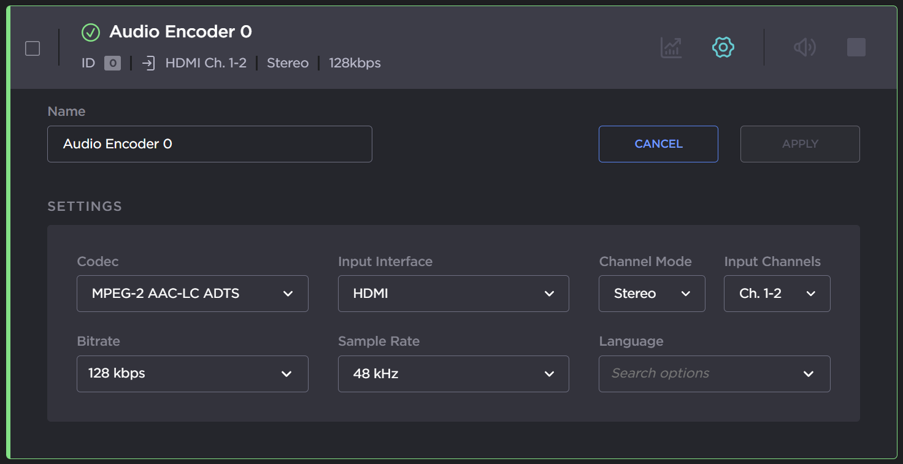The image size is (903, 464).
Task: Click the input arrow icon before HDMI
Action: (148, 63)
